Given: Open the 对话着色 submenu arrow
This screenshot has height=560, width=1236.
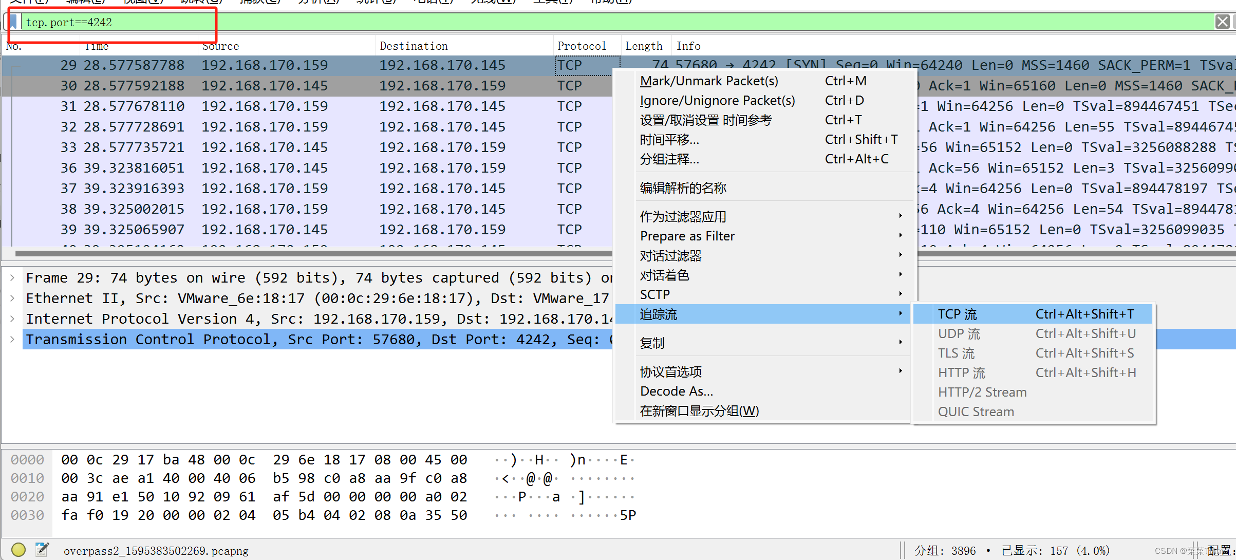Looking at the screenshot, I should click(x=901, y=275).
